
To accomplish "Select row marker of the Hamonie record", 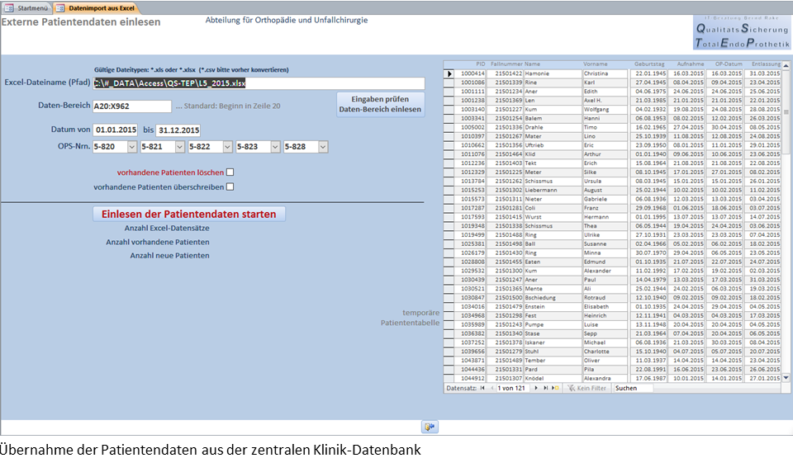I will 449,73.
